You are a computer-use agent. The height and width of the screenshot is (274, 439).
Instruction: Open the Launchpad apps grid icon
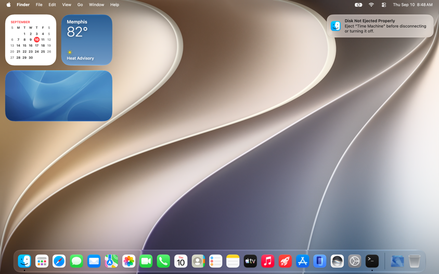[x=42, y=261]
